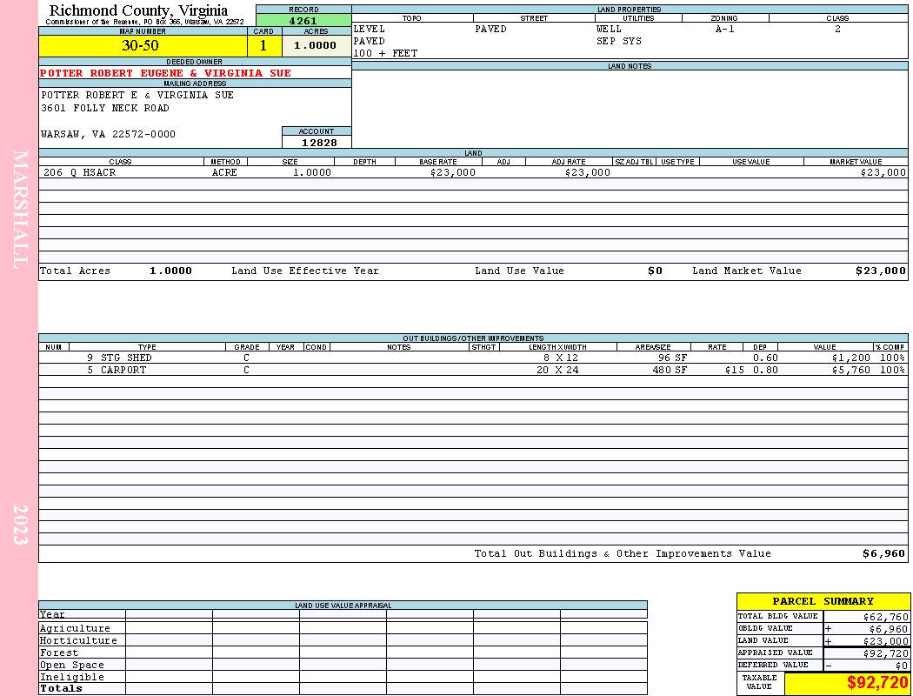
Task: Click the LEVEL topo value
Action: click(x=369, y=29)
